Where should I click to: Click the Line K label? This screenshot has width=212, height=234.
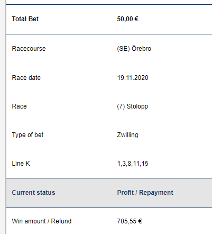(x=21, y=164)
